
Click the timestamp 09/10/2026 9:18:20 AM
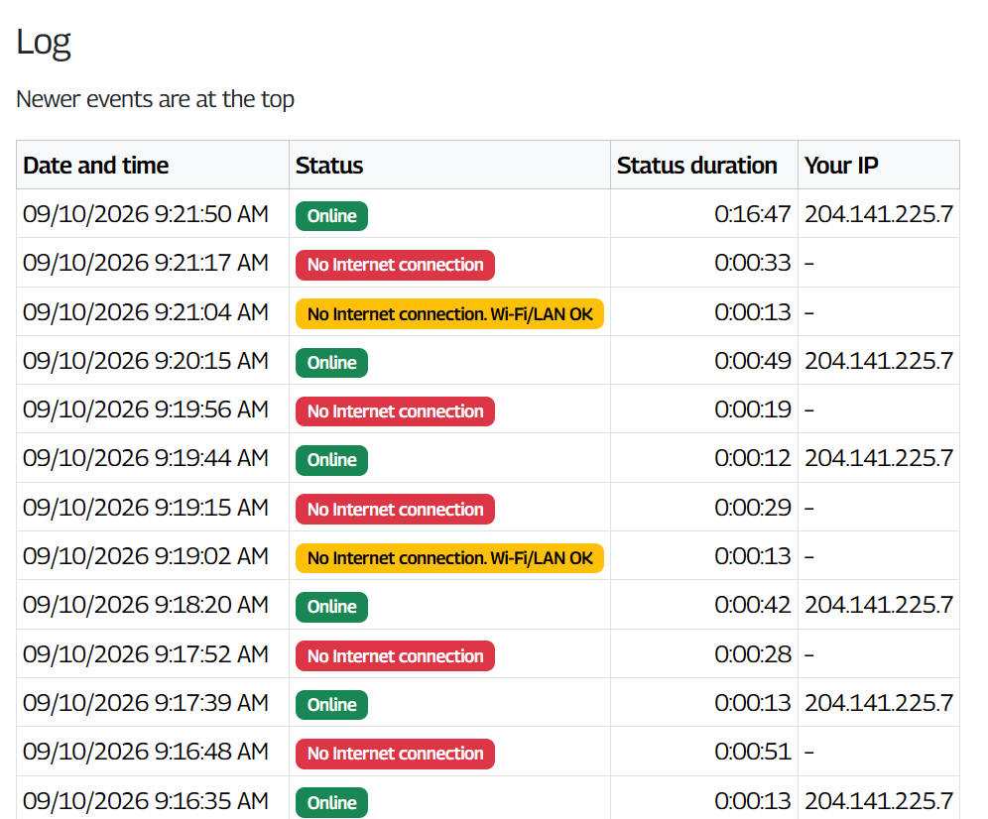point(146,605)
